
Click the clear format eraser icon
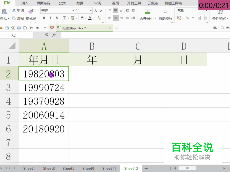[99, 18]
